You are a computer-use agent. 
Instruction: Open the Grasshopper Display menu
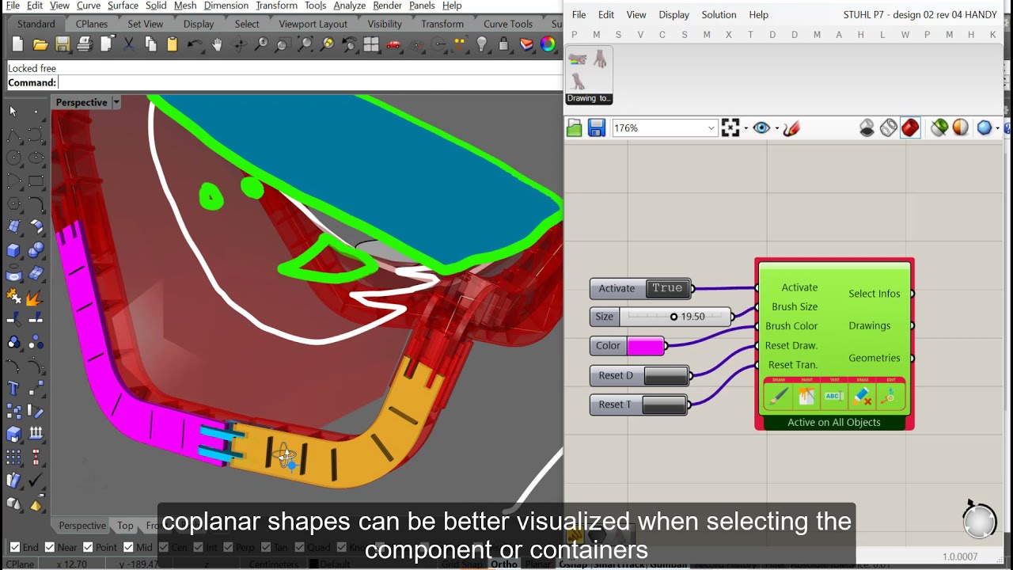[673, 14]
